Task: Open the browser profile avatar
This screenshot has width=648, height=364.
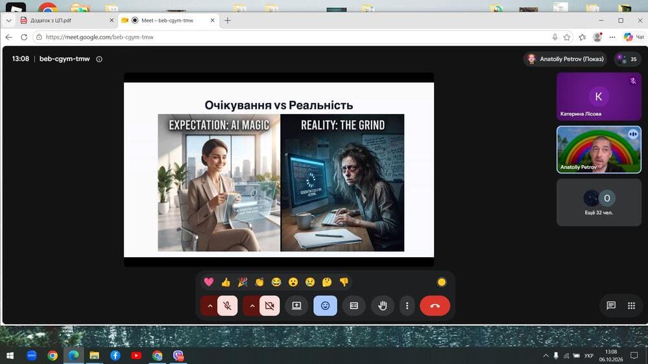Action: 597,37
